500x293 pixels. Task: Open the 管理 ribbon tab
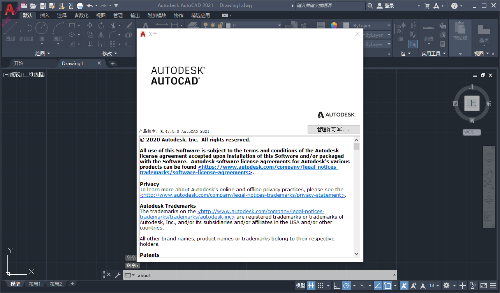(118, 15)
